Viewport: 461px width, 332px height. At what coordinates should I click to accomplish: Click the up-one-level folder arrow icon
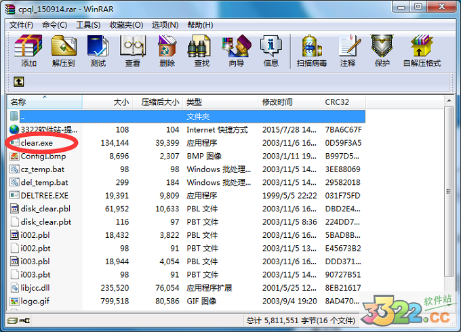coord(19,82)
